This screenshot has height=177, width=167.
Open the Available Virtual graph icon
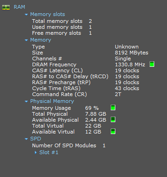click(113, 131)
